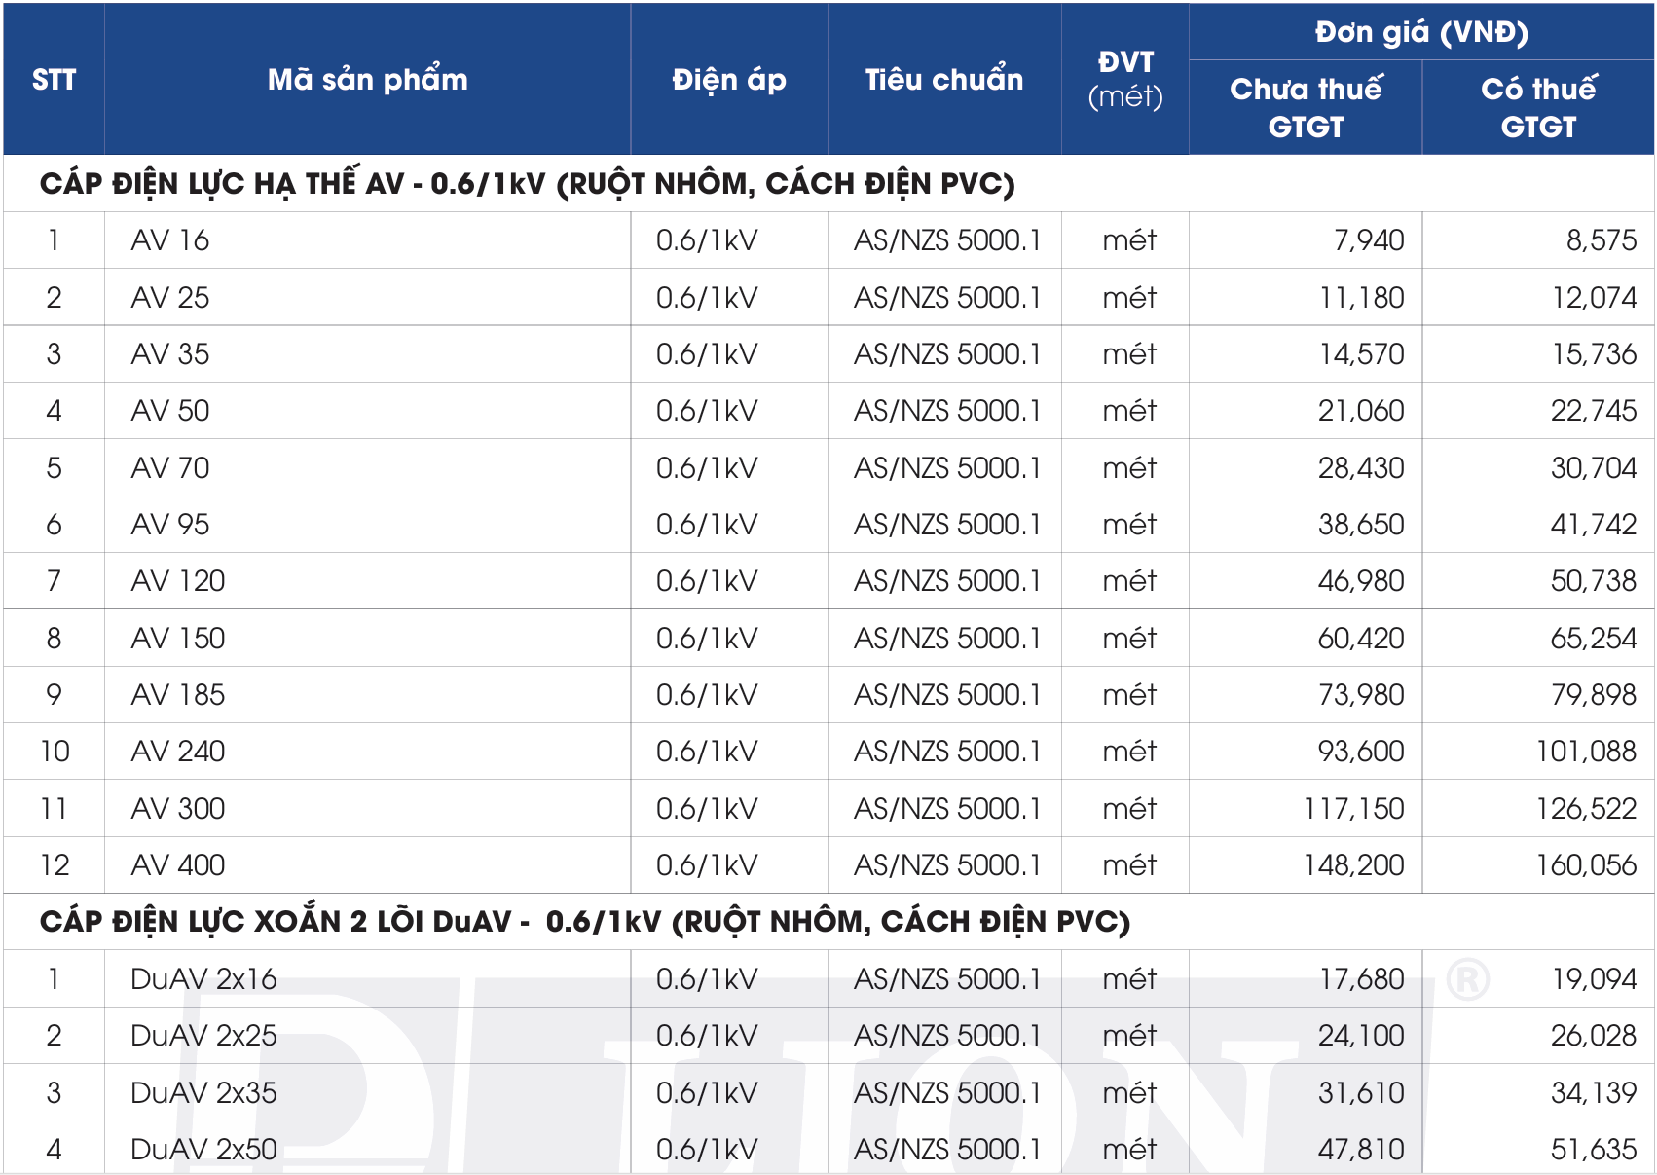
Task: Select the AV 400 product cell
Action: tap(178, 865)
